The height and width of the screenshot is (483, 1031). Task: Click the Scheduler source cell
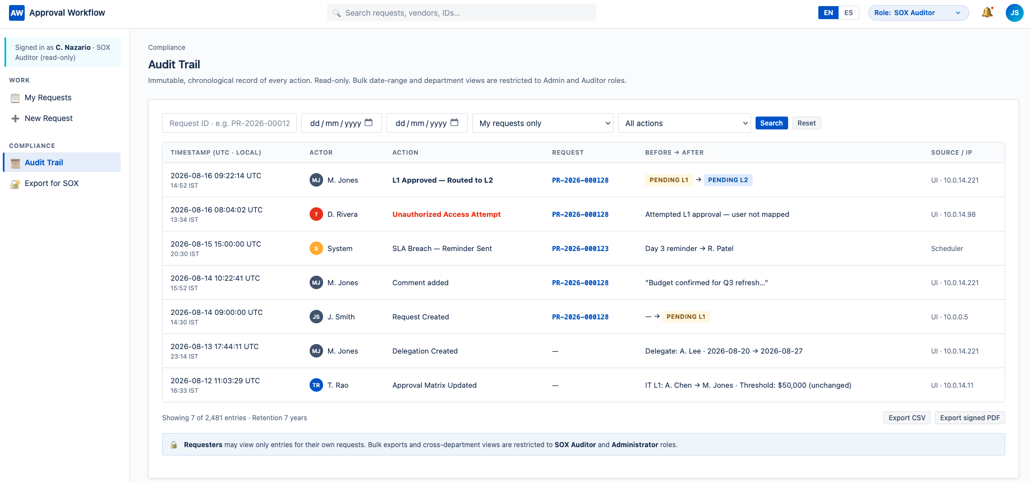click(x=947, y=249)
